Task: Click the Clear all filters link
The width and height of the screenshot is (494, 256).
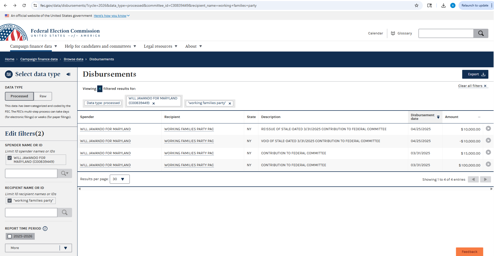Action: point(472,86)
